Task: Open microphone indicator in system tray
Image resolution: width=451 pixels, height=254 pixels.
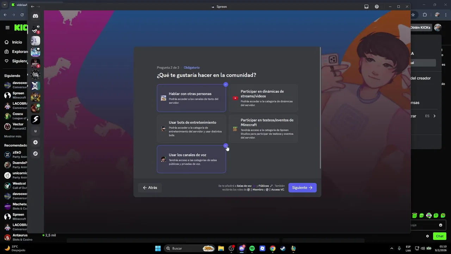Action: point(399,248)
